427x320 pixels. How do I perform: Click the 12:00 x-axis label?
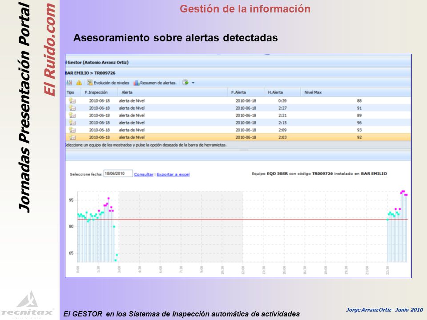click(243, 270)
